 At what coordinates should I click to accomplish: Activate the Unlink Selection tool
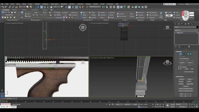(x=13, y=7)
